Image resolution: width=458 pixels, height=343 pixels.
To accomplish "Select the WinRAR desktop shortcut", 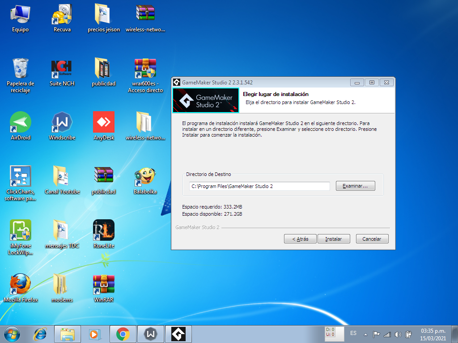I will [x=104, y=288].
